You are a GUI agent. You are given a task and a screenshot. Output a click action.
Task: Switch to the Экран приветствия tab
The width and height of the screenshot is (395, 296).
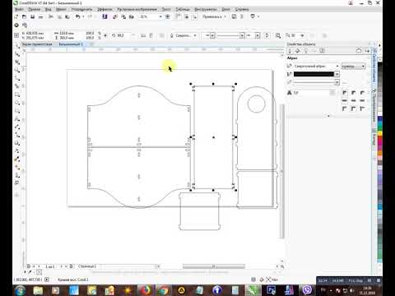point(37,44)
